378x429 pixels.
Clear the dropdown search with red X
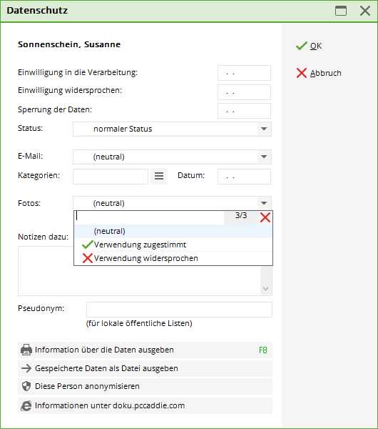(265, 217)
